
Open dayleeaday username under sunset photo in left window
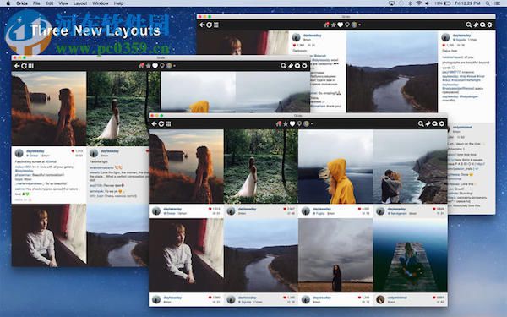35,151
